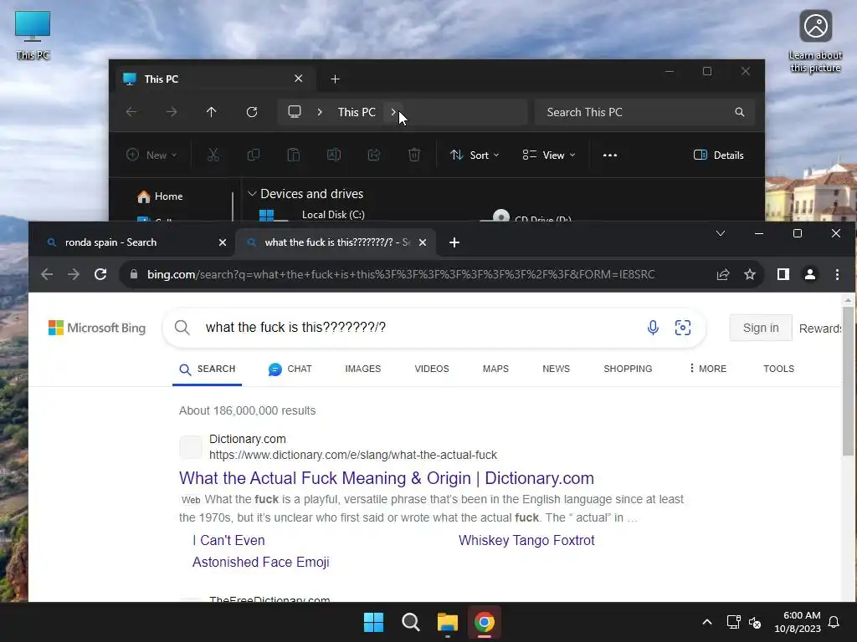Go forward in Chrome

coord(74,274)
